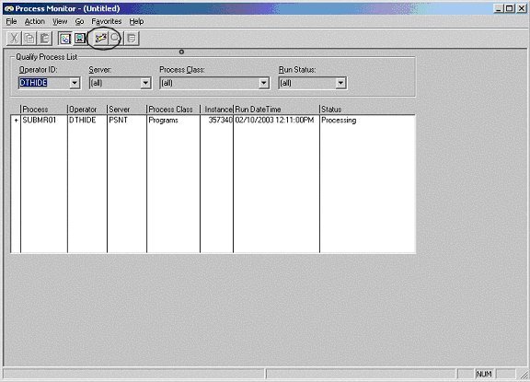Screen dimensions: 530x382
Task: Click the circled refresh toolbar icon
Action: click(x=100, y=39)
